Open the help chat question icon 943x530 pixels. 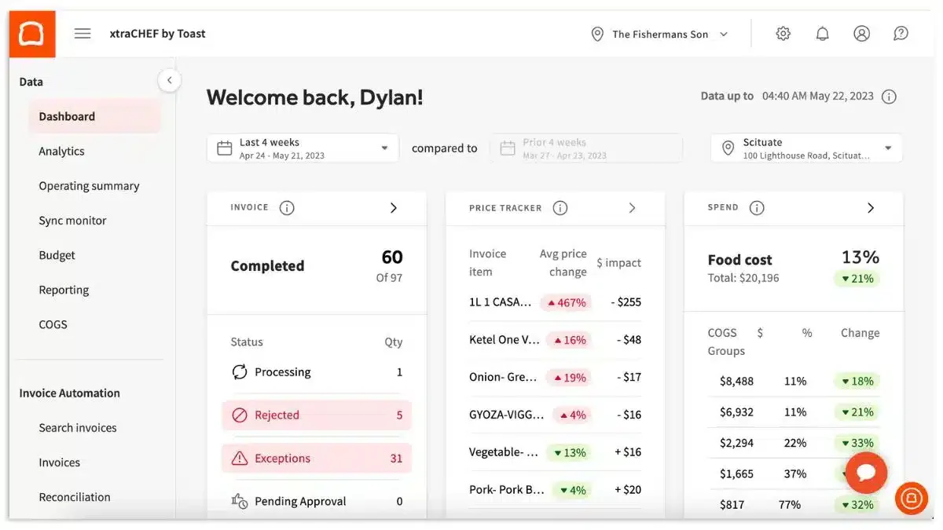(x=901, y=34)
